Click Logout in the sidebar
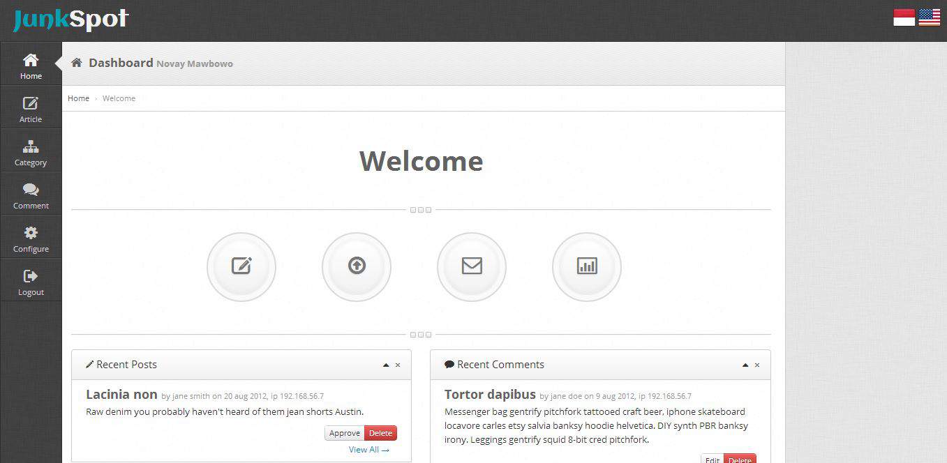The height and width of the screenshot is (463, 947). point(31,280)
